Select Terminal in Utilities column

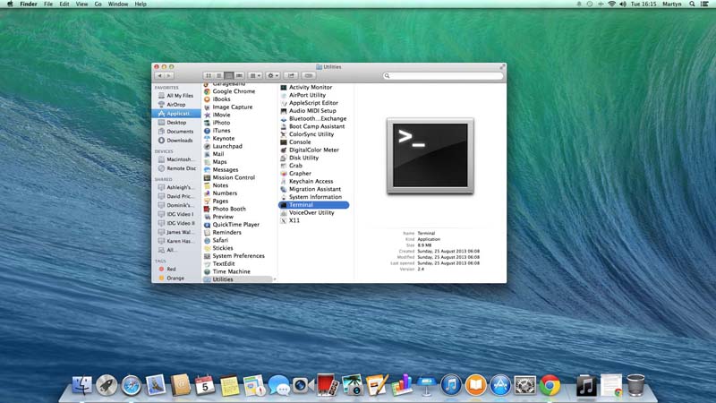pos(314,205)
